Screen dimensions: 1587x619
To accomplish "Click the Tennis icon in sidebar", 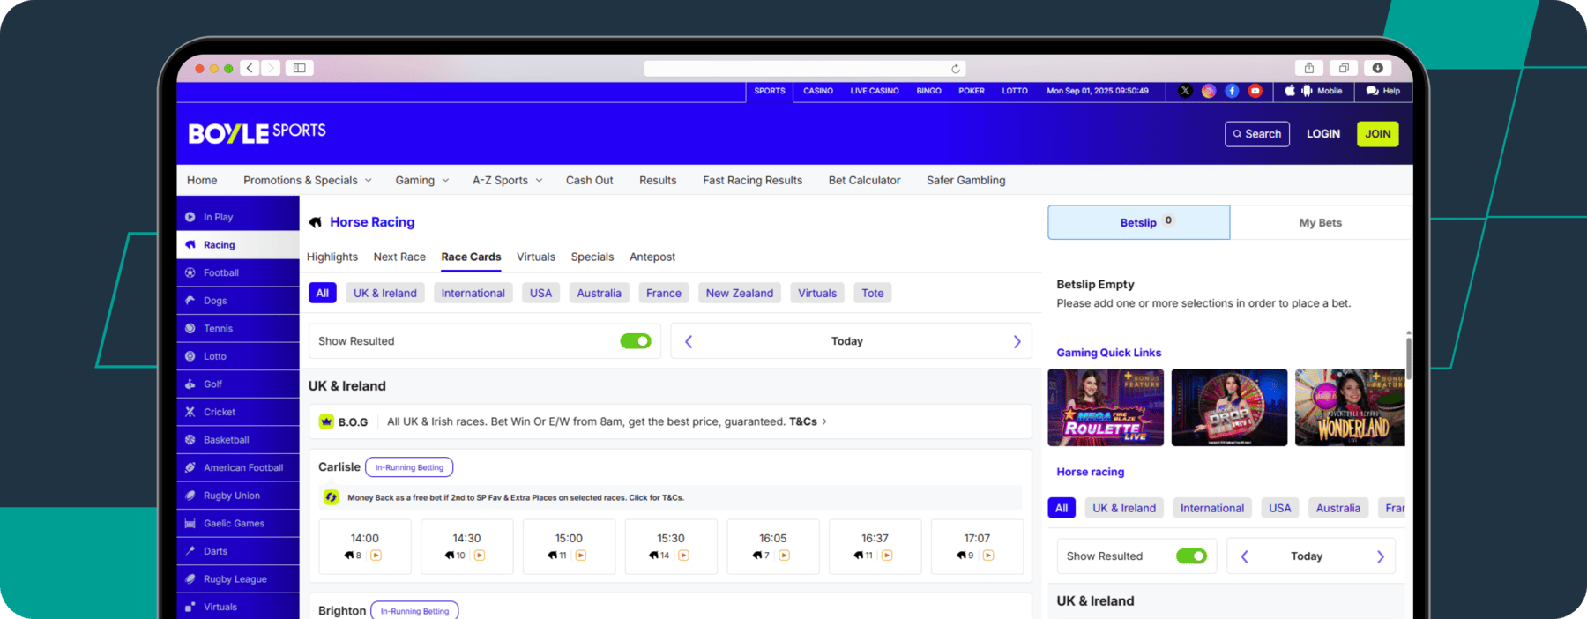I will (190, 328).
